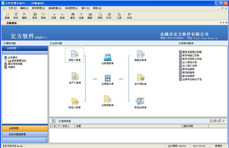Click the 系统与基础管理 navigation button

25,134
